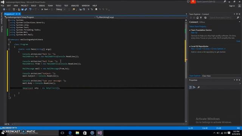Screen dimensions: 242x136
Task: Open the EDIT menu
Action: click(9, 6)
